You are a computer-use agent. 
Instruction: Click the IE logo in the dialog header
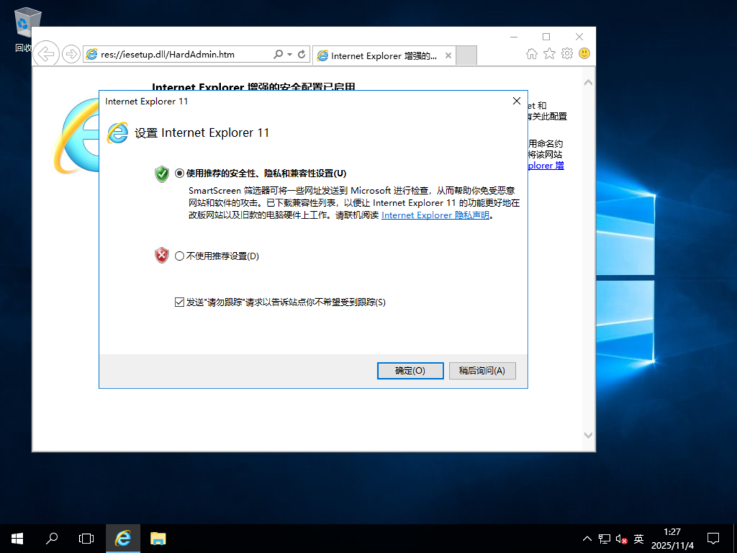point(117,132)
